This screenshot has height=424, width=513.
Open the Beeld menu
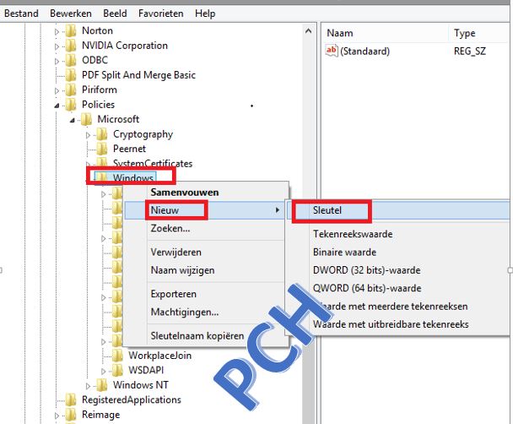click(115, 14)
